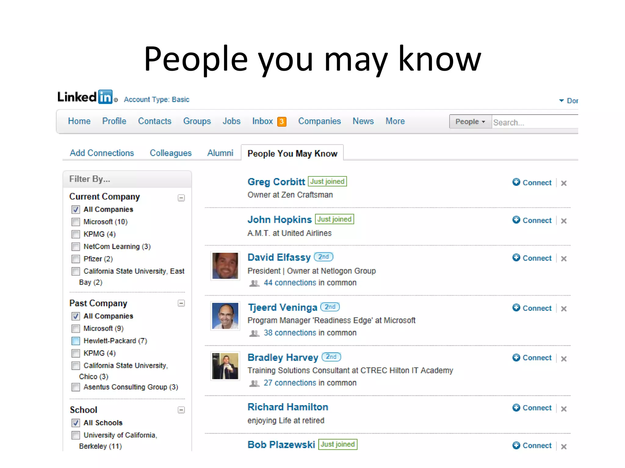Image resolution: width=625 pixels, height=468 pixels.
Task: Check California State University, East Bay filter
Action: (x=76, y=271)
